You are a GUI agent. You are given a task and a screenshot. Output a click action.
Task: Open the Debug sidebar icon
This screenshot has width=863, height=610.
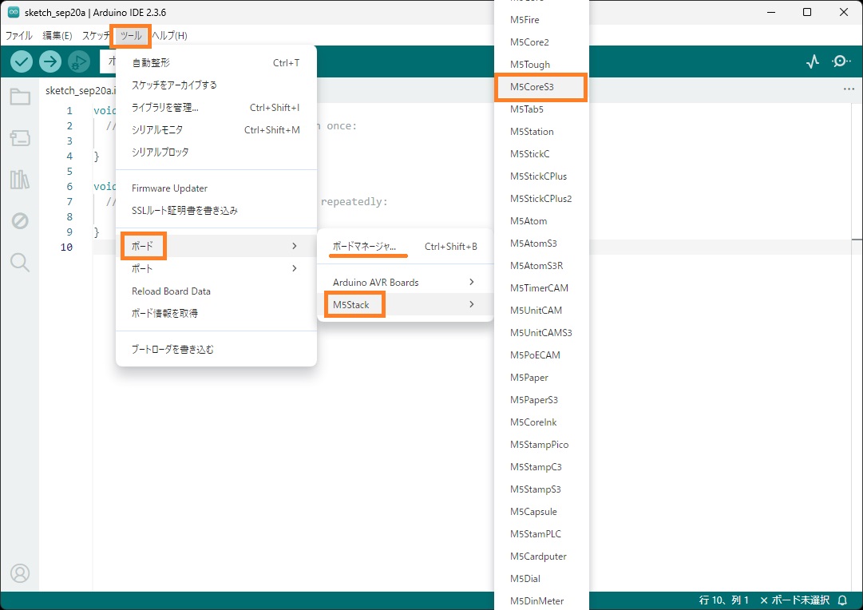click(x=20, y=221)
